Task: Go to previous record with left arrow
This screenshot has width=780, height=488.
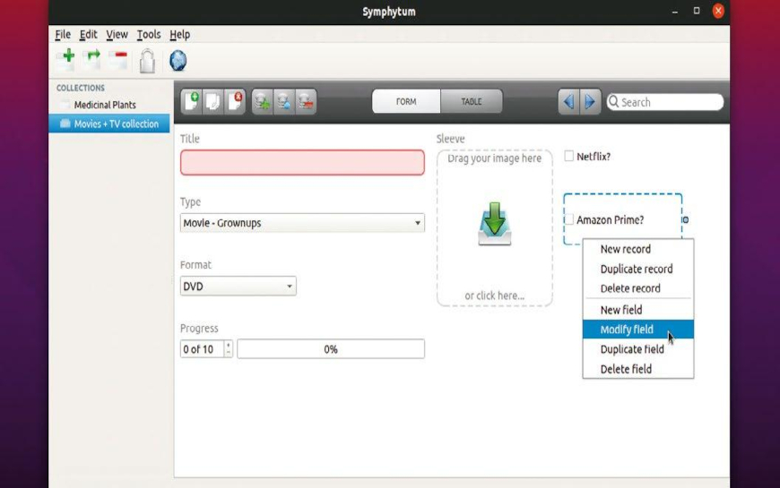Action: [x=568, y=101]
